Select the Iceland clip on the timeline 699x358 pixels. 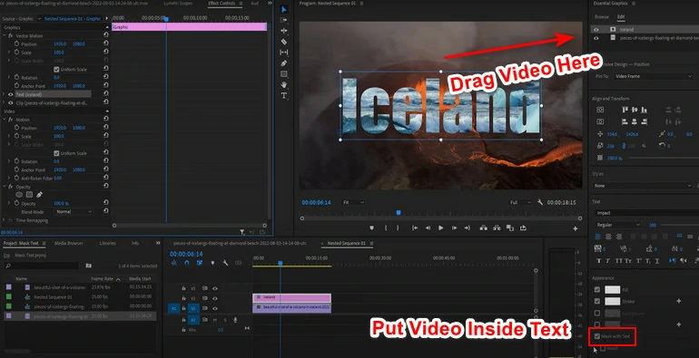292,297
